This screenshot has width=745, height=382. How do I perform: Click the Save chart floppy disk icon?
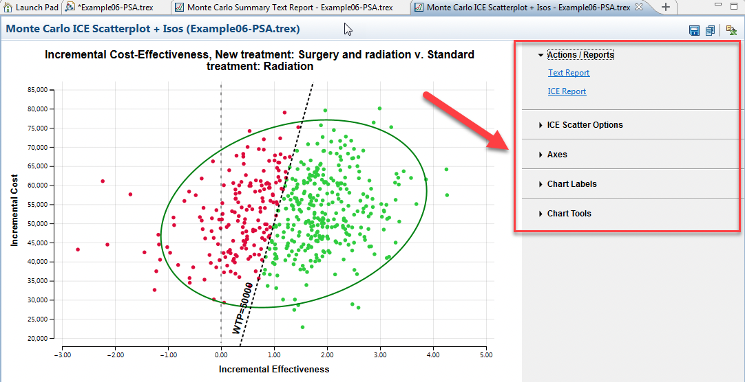click(694, 30)
